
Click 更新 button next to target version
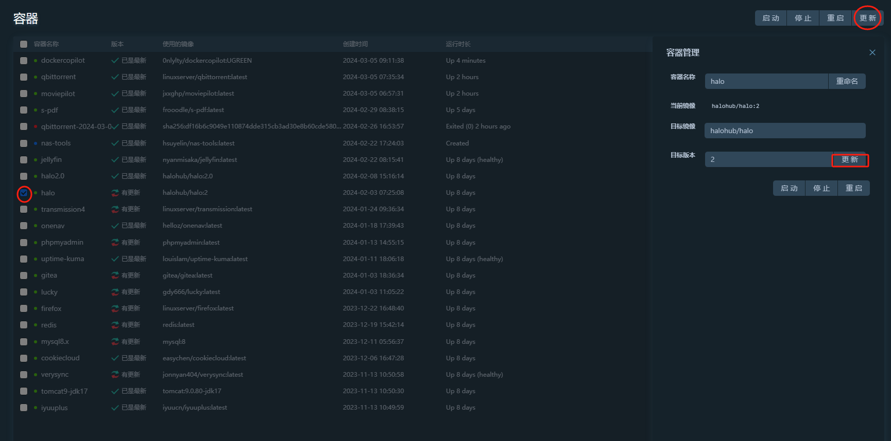pyautogui.click(x=850, y=160)
